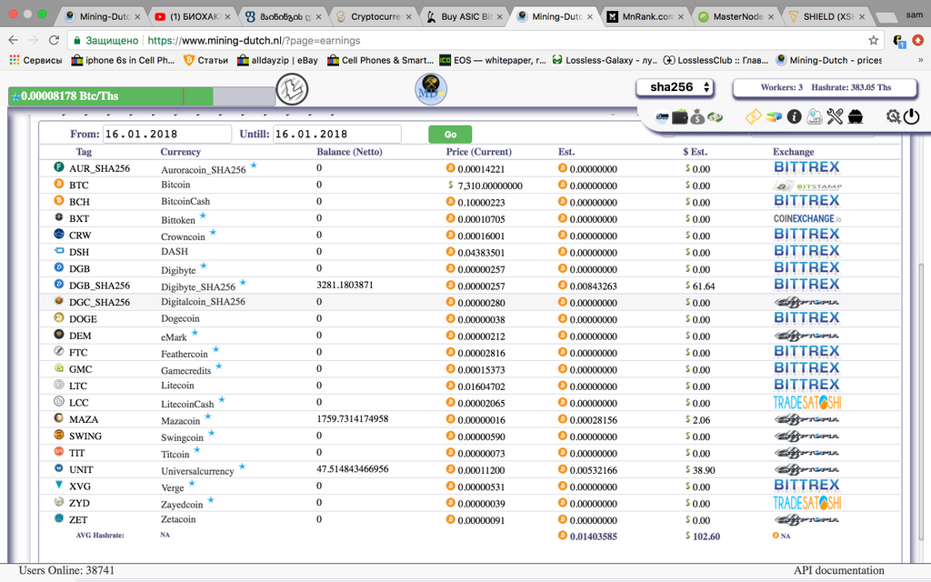
Task: Click the Price (Current) column header
Action: (478, 152)
